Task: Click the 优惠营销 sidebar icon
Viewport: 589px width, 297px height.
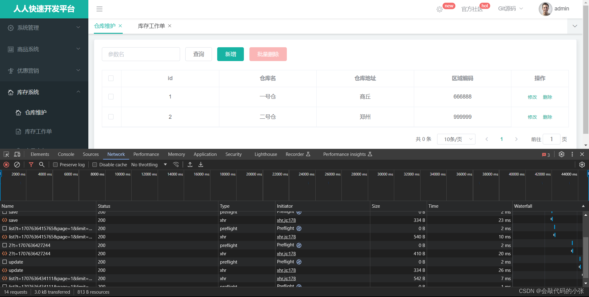Action: coord(11,71)
